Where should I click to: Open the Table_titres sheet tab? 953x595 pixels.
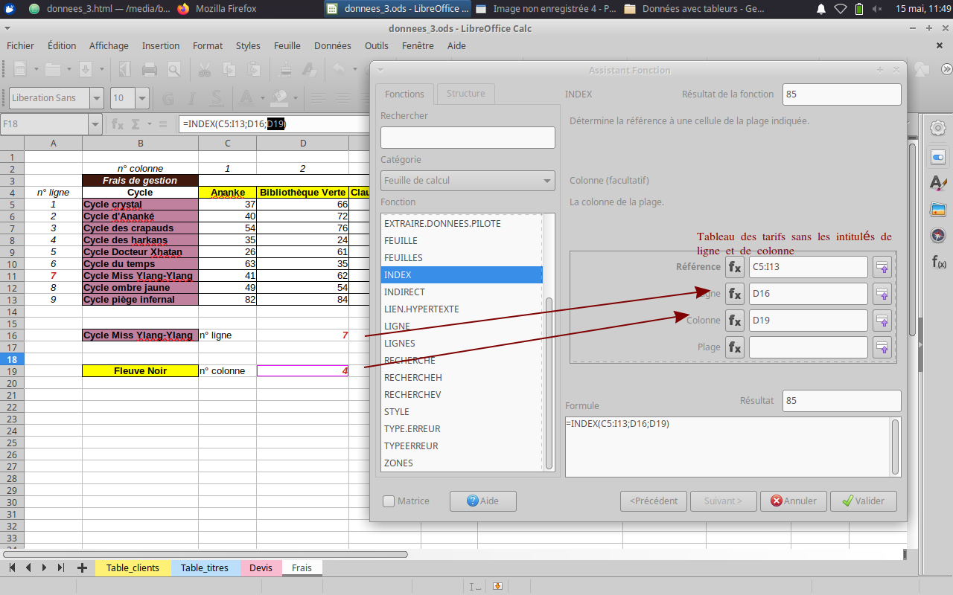tap(205, 567)
